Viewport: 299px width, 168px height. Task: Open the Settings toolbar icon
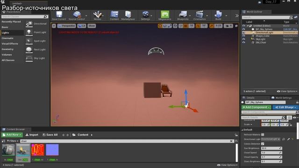(x=145, y=15)
